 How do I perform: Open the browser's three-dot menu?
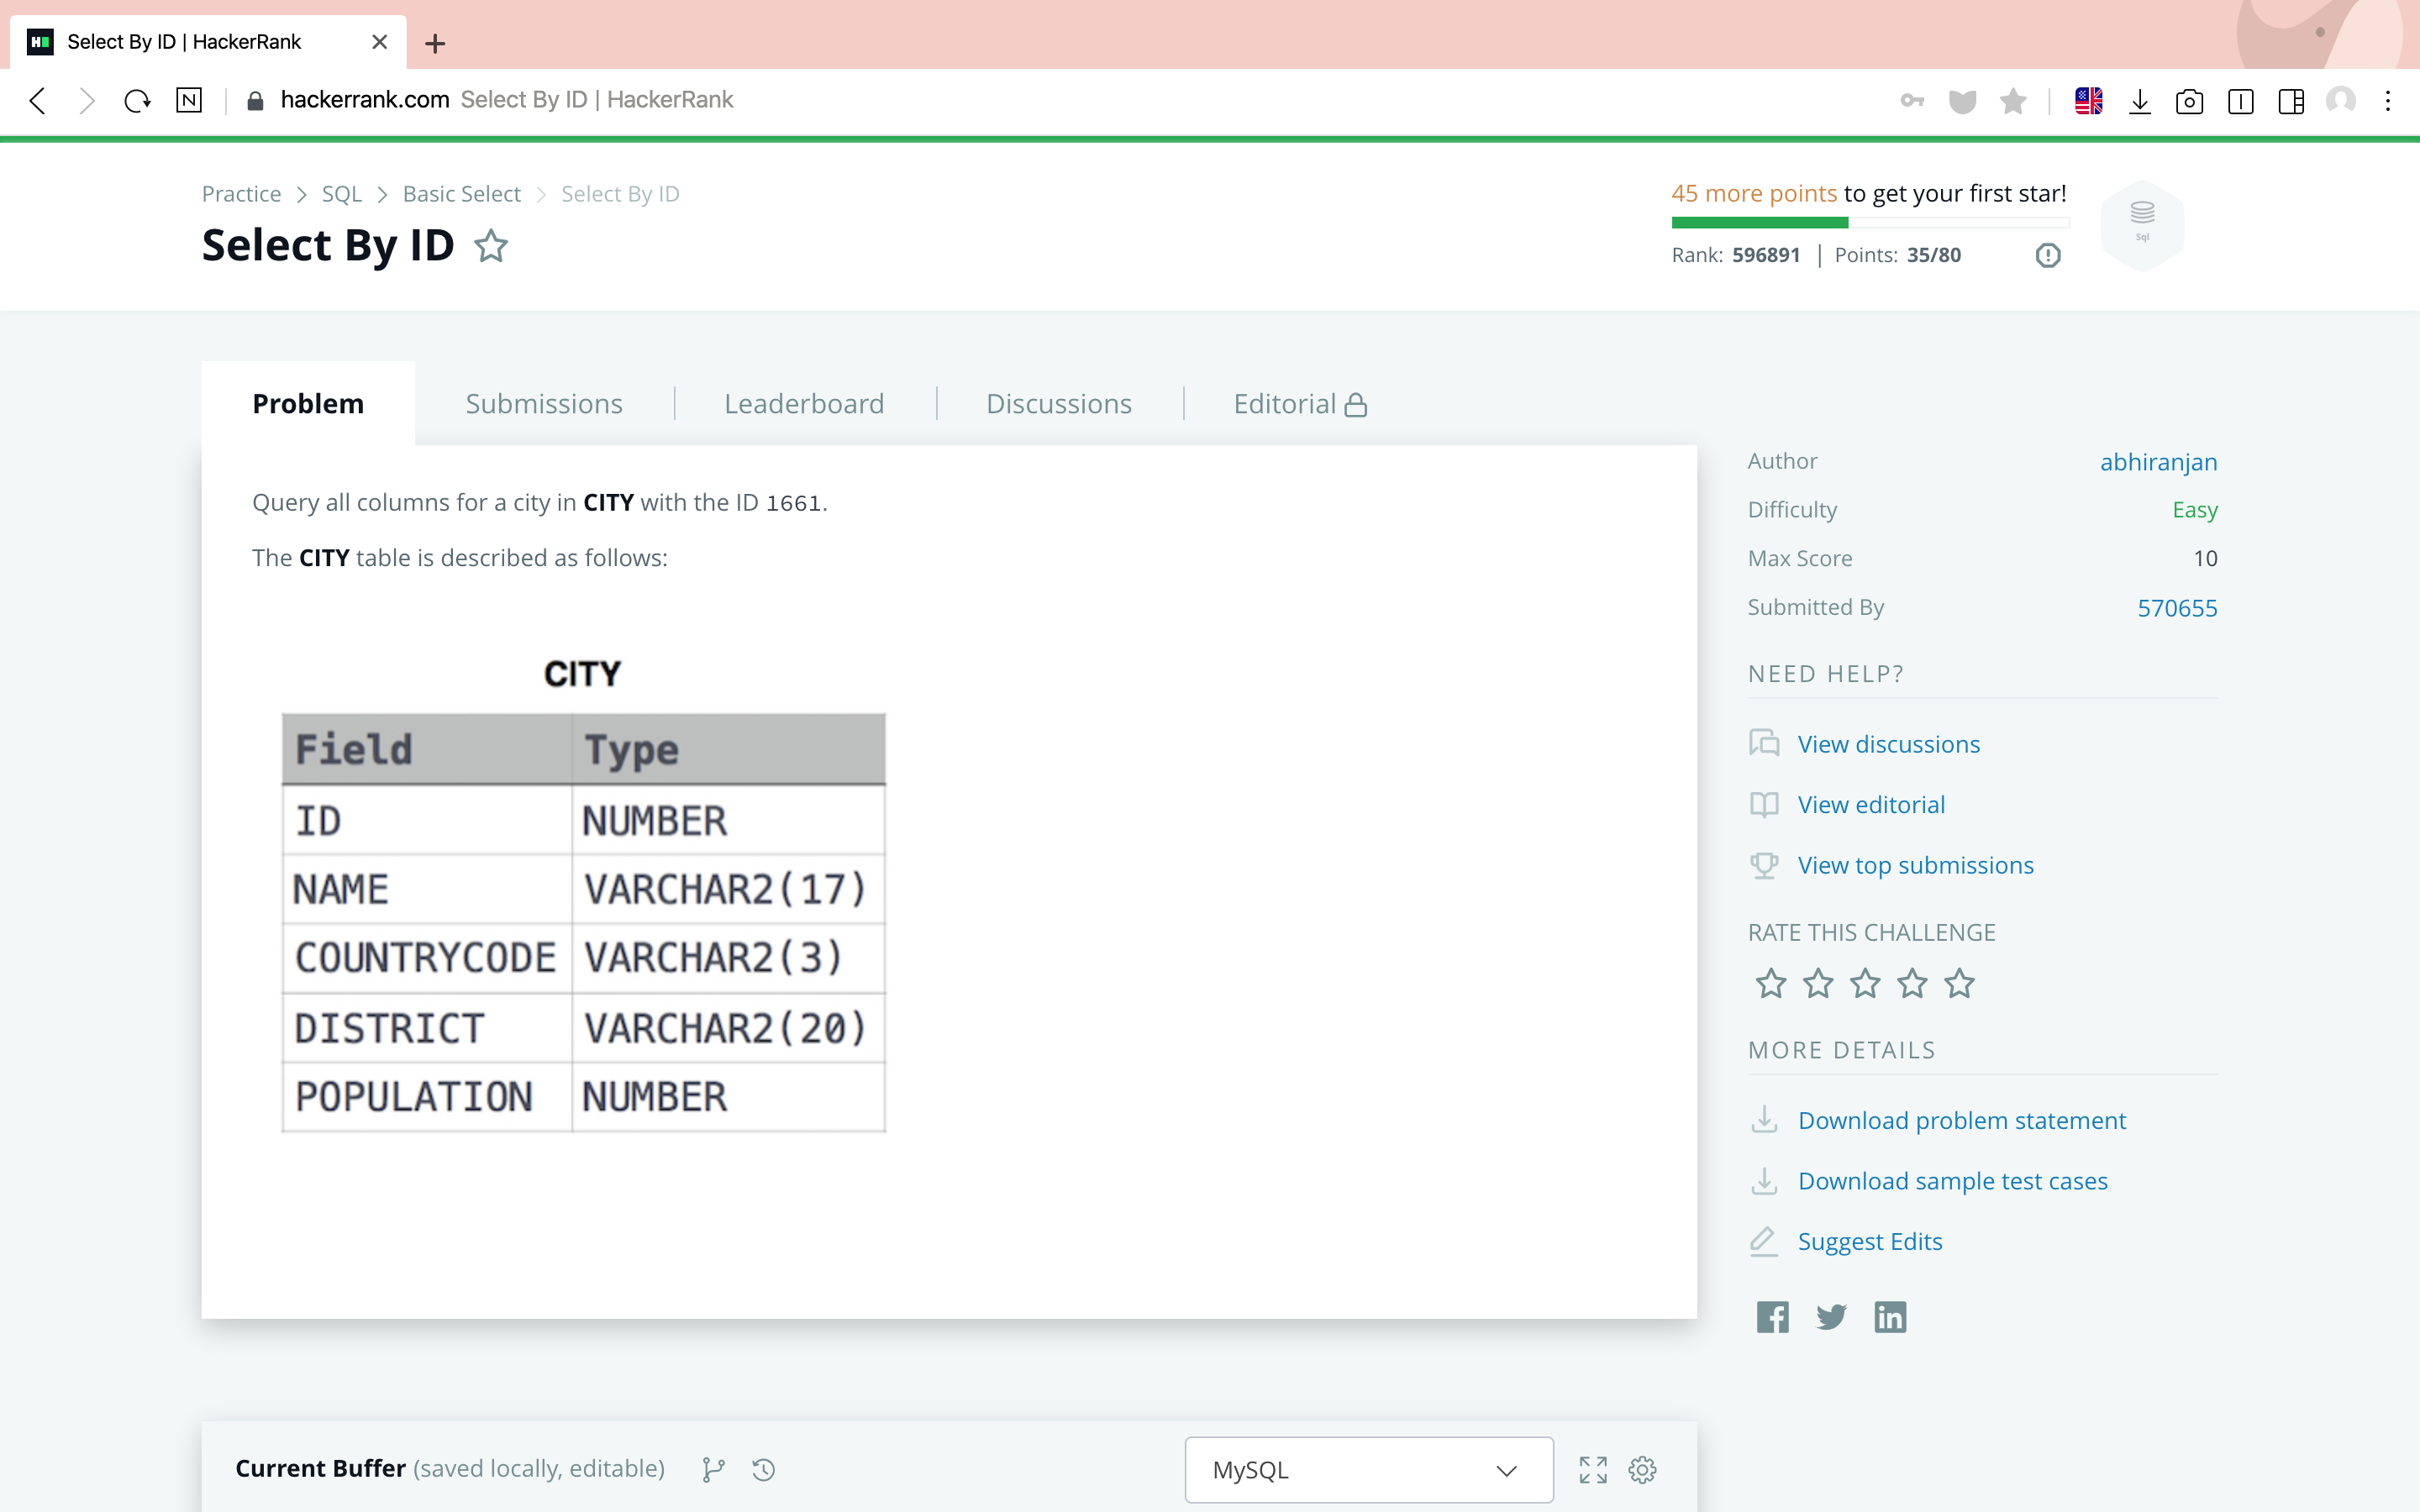point(2388,100)
